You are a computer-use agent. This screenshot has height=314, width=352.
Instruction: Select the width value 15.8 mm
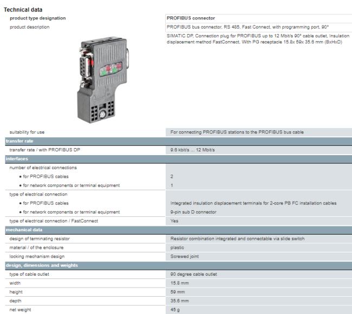(x=179, y=283)
